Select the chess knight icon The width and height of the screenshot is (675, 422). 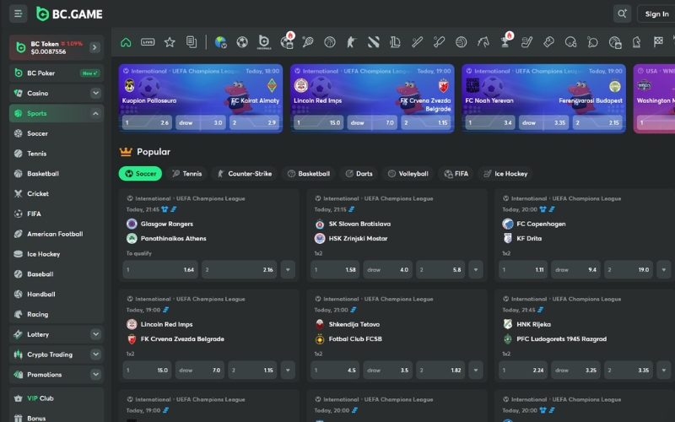[x=637, y=42]
